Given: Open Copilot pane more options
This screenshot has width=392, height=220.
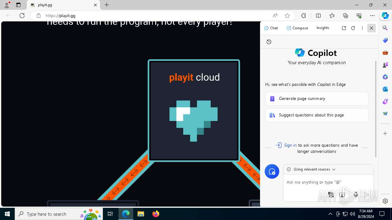Looking at the screenshot, I should 362,28.
